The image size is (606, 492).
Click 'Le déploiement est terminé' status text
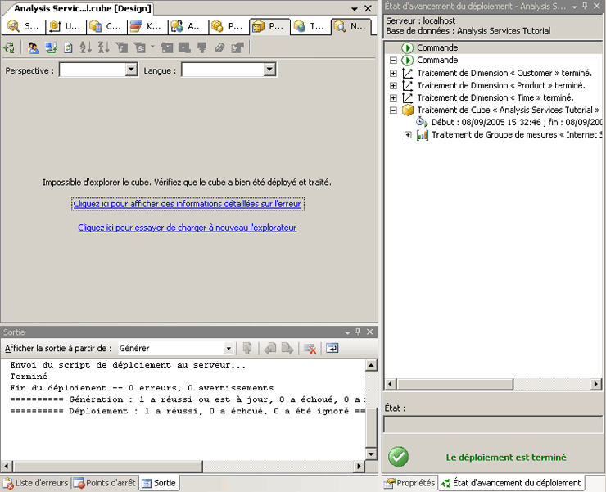(x=506, y=458)
